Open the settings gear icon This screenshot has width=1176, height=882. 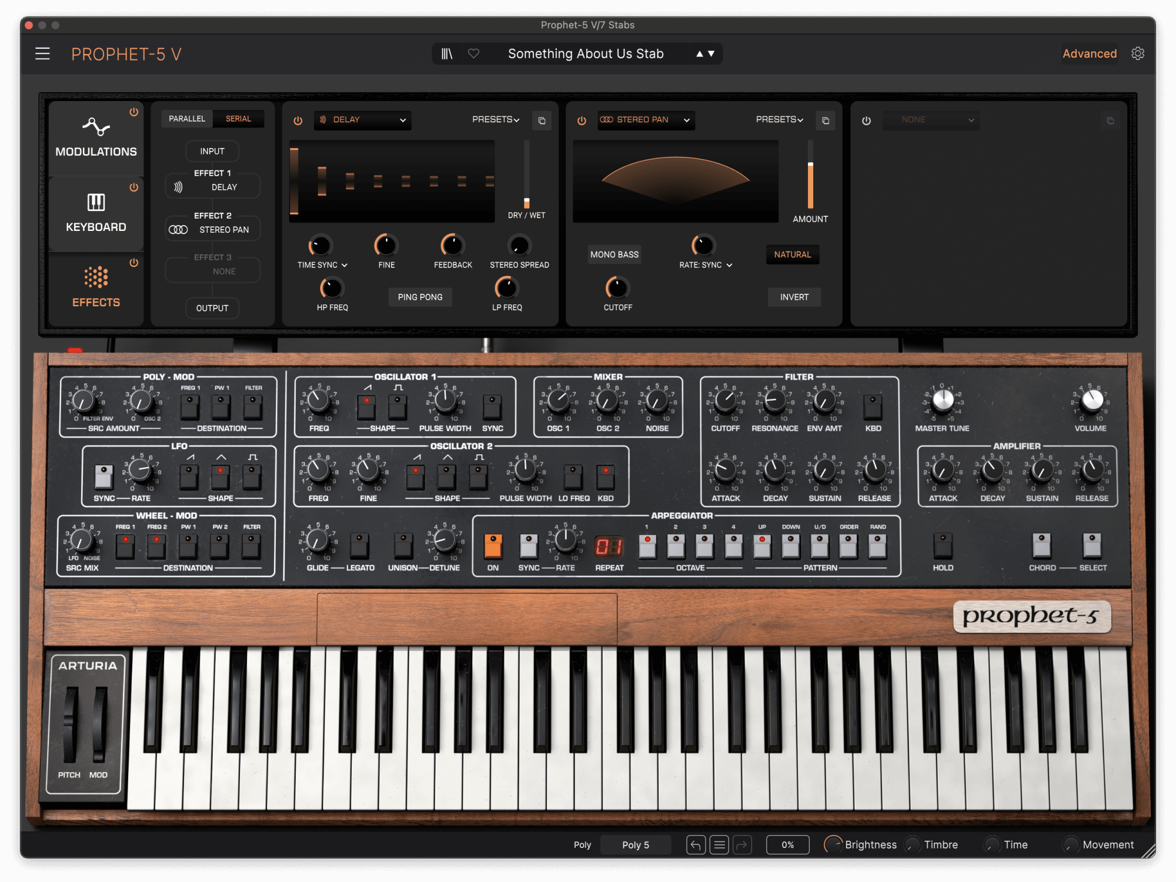(1138, 53)
